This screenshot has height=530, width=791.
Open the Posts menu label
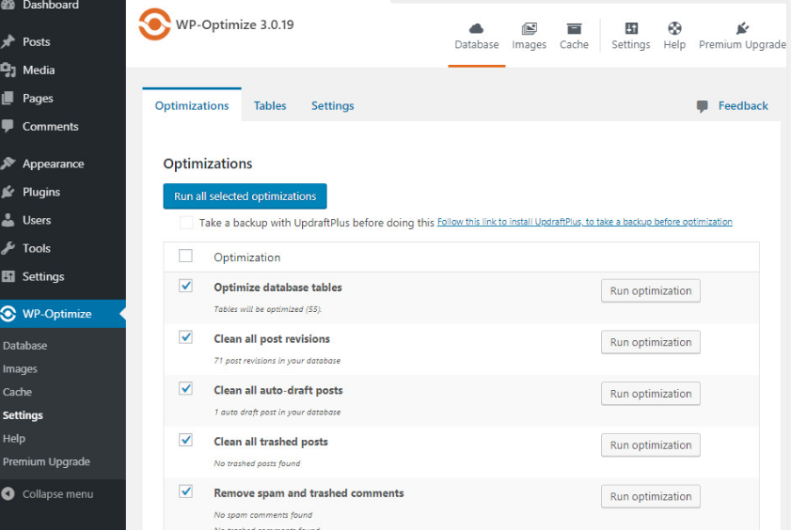(x=37, y=41)
